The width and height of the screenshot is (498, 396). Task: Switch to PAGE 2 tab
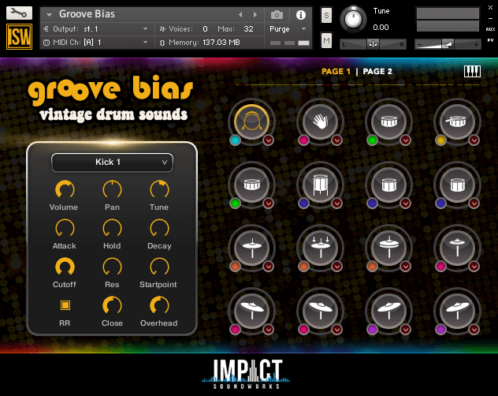[377, 72]
